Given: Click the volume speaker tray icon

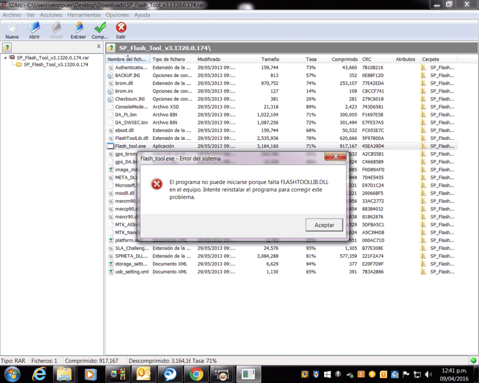Looking at the screenshot, I should click(428, 374).
